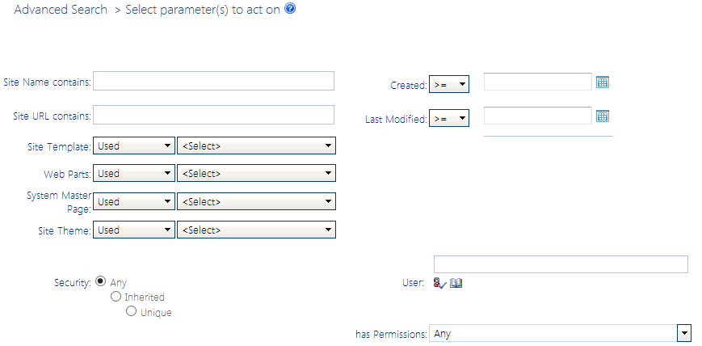This screenshot has height=346, width=702.
Task: Expand the Web Parts <Select> dropdown
Action: click(256, 173)
